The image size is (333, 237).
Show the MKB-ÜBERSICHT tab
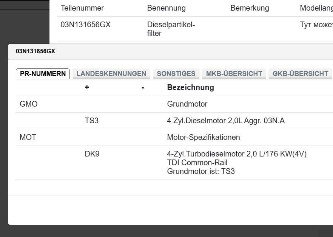[x=234, y=74]
